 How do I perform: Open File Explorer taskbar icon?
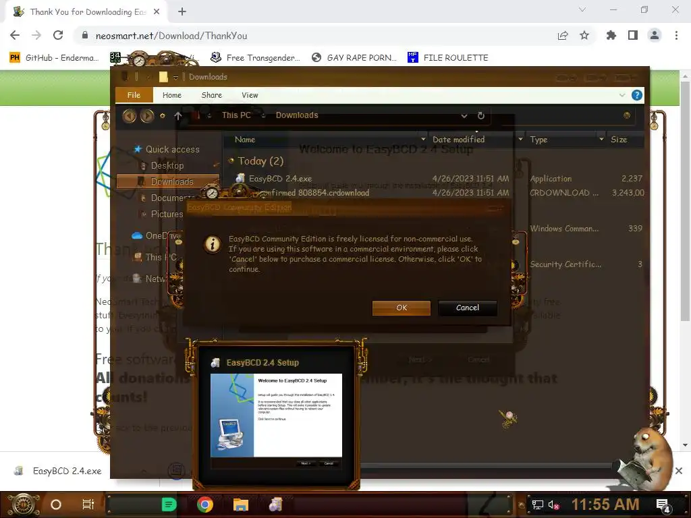coord(241,505)
